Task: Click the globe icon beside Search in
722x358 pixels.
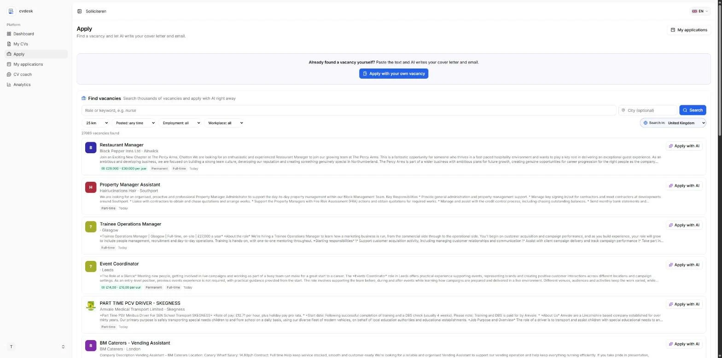Action: 646,123
